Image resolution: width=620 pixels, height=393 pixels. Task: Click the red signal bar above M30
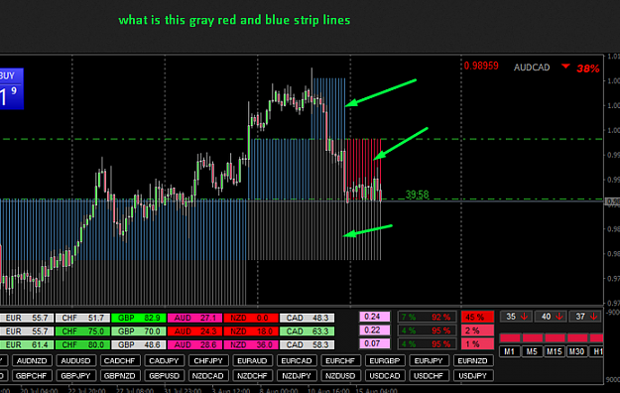click(x=577, y=337)
